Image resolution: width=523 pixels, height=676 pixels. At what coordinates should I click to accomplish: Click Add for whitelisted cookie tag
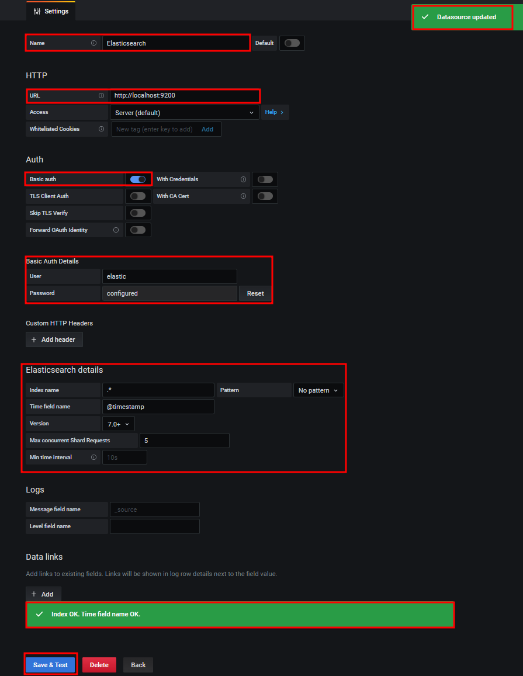coord(207,129)
